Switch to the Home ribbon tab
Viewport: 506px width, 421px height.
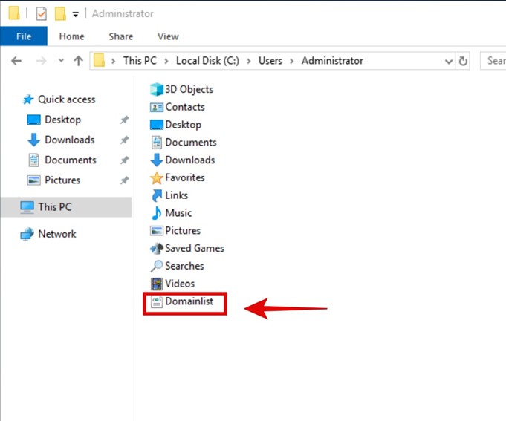(71, 36)
